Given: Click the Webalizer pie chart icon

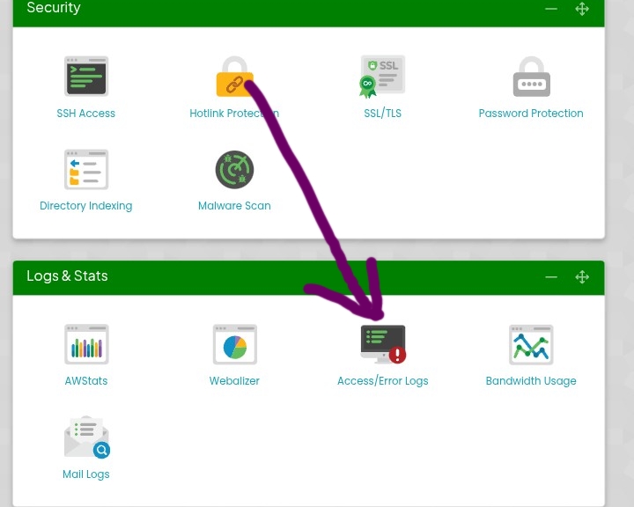Looking at the screenshot, I should (x=234, y=344).
